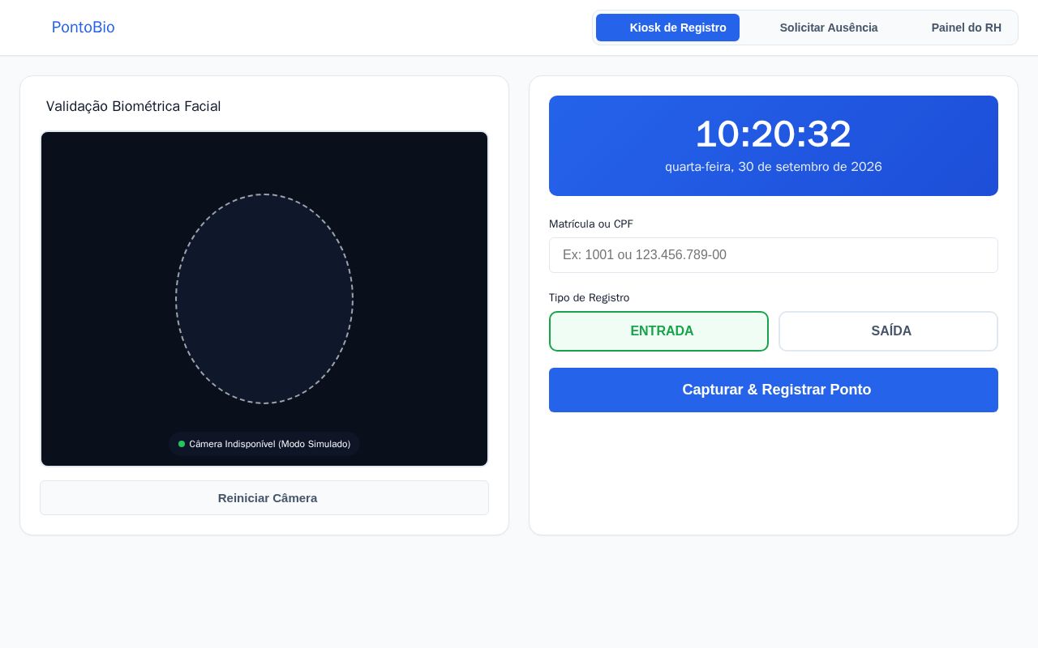Focus the Matrícula ou CPF input field
Image resolution: width=1038 pixels, height=648 pixels.
774,255
